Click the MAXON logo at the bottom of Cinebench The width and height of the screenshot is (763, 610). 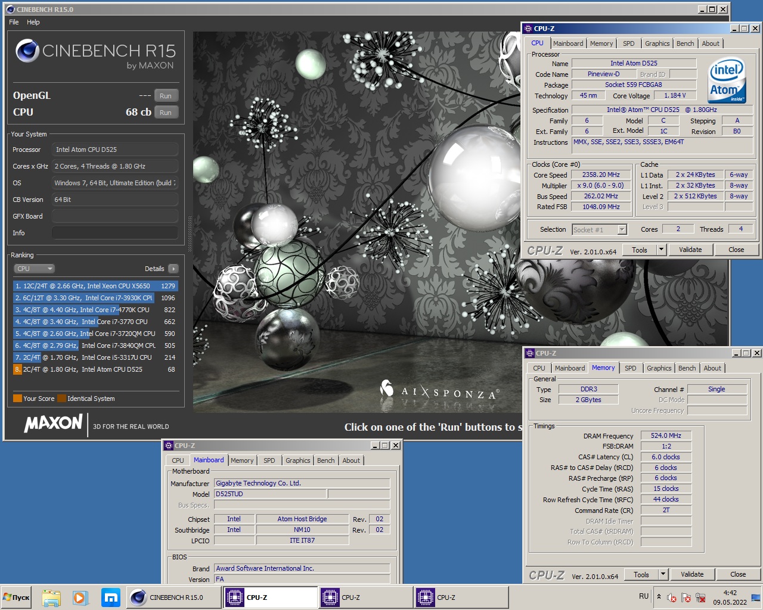(53, 423)
